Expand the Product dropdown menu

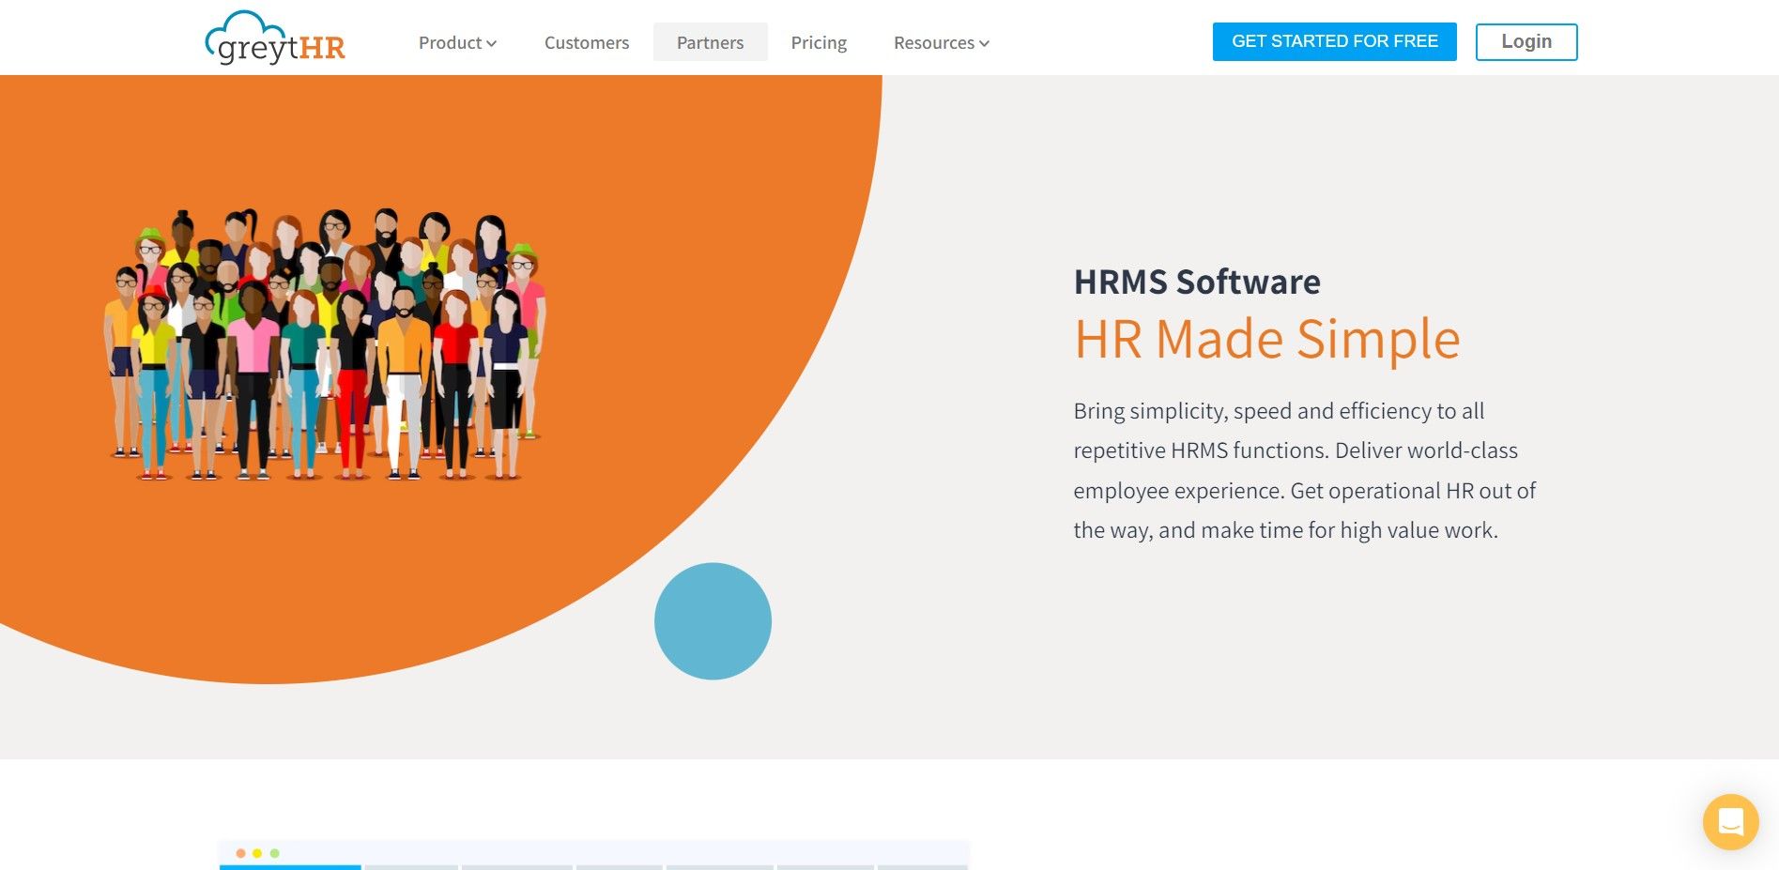(x=457, y=42)
